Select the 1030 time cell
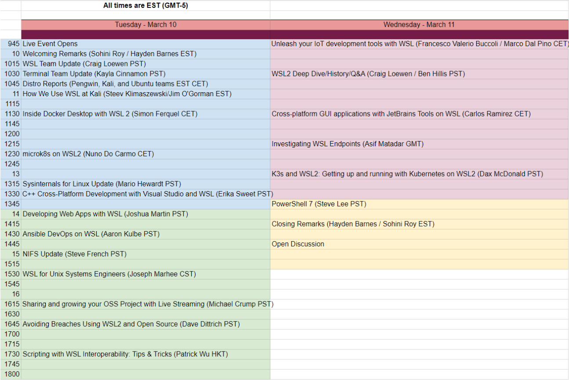This screenshot has width=569, height=380. tap(11, 74)
